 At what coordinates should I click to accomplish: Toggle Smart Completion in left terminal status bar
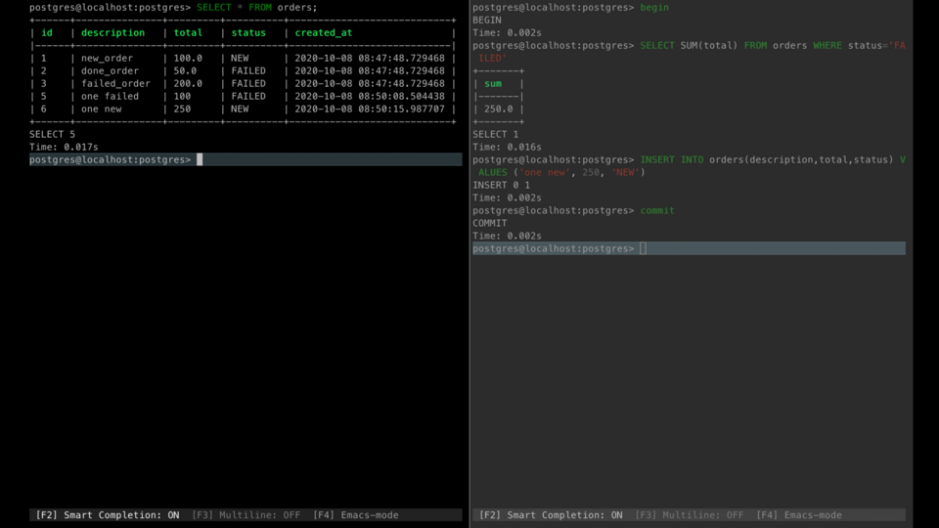pos(108,515)
